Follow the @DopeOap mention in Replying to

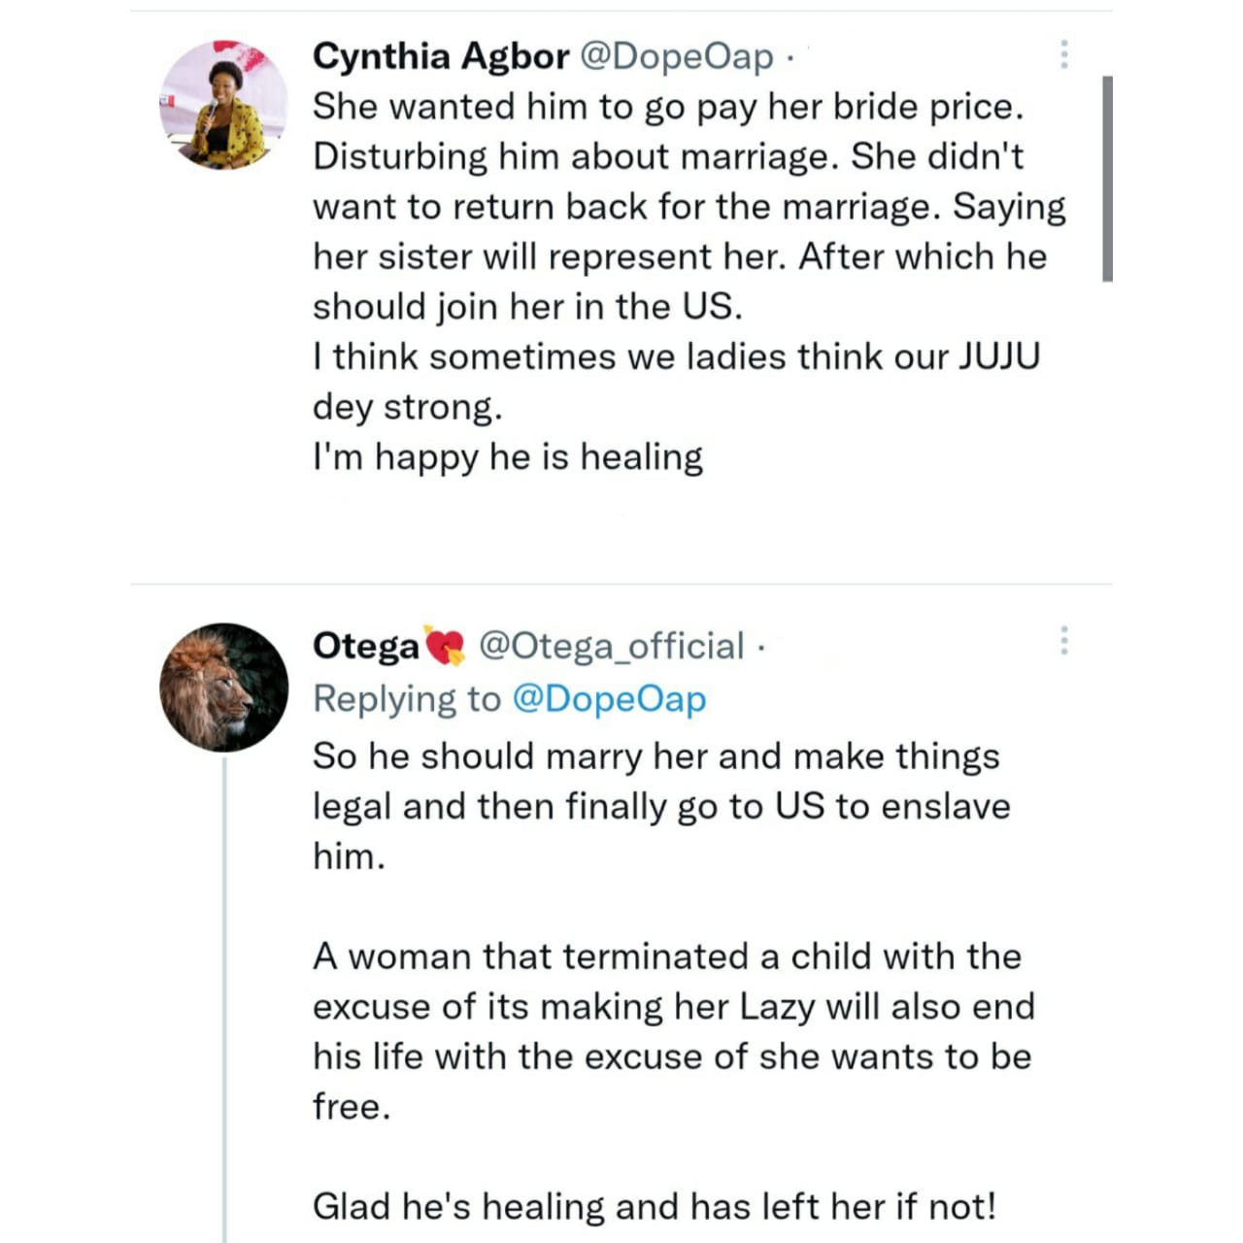coord(609,699)
